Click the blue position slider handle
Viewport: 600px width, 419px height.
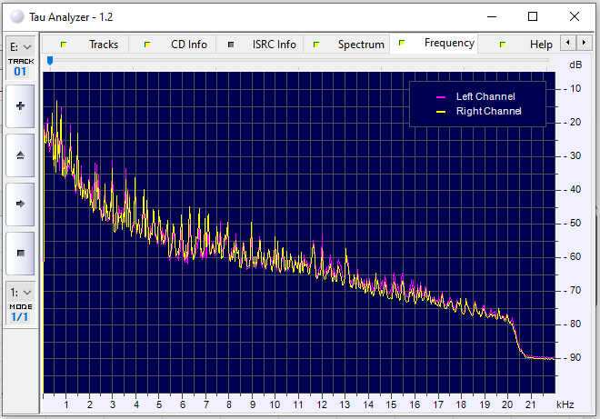(50, 61)
